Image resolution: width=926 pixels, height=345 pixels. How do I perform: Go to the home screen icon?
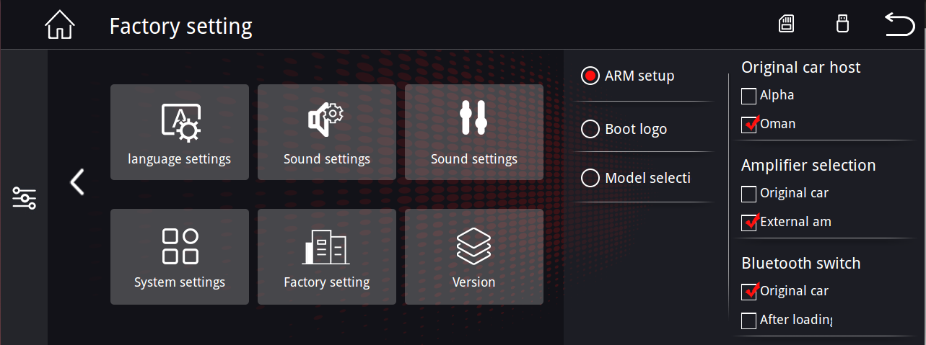pos(59,25)
